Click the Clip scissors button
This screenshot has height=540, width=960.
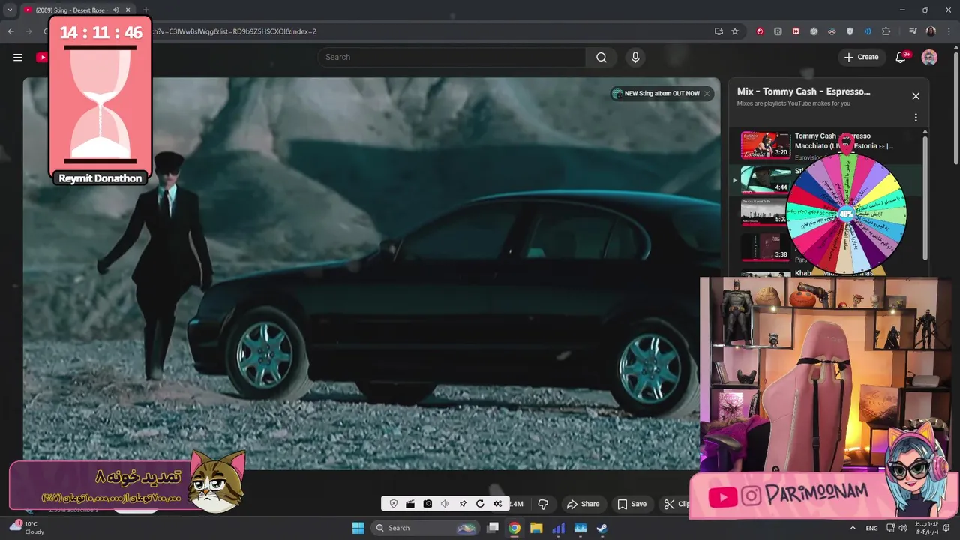click(676, 504)
